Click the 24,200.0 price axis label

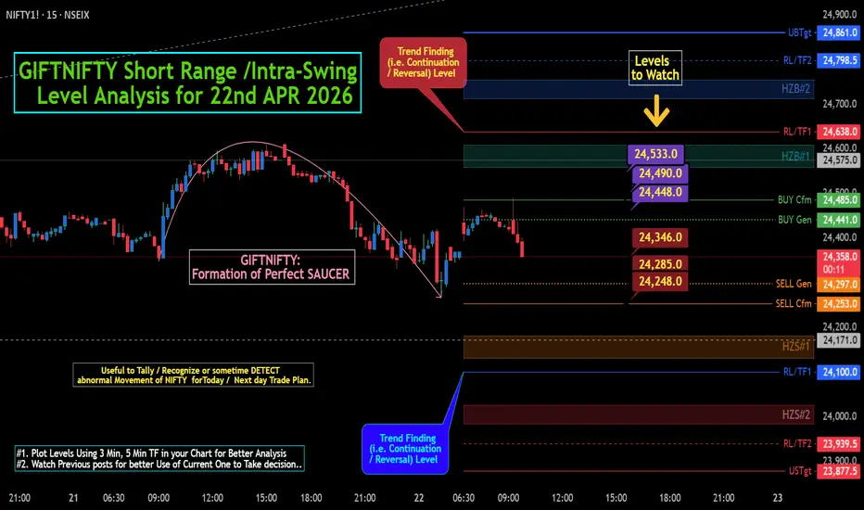(x=839, y=326)
